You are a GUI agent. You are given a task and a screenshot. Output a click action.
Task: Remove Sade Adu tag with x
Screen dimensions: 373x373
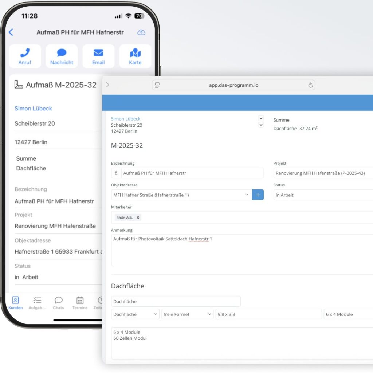tap(138, 217)
